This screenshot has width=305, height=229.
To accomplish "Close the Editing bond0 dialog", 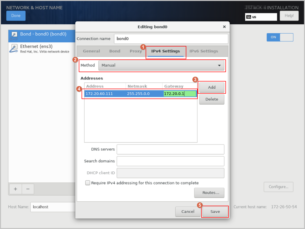I will coord(224,27).
